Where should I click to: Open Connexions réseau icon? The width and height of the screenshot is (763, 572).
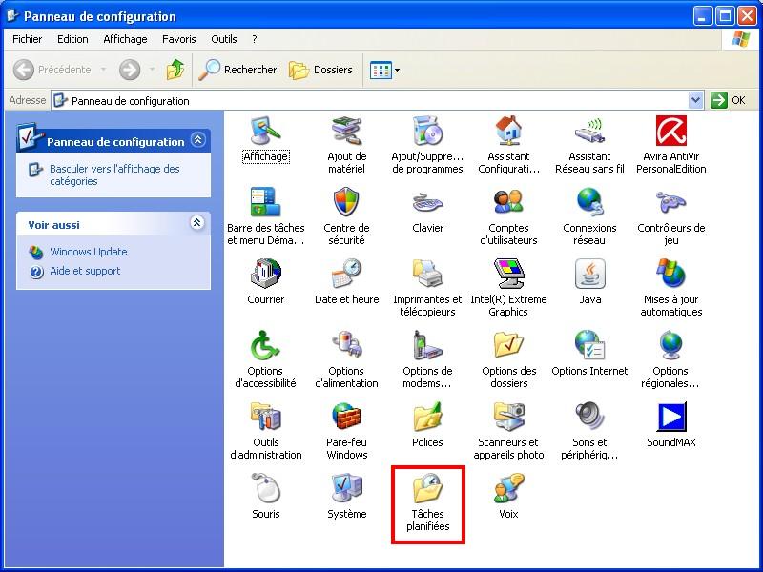pyautogui.click(x=589, y=202)
